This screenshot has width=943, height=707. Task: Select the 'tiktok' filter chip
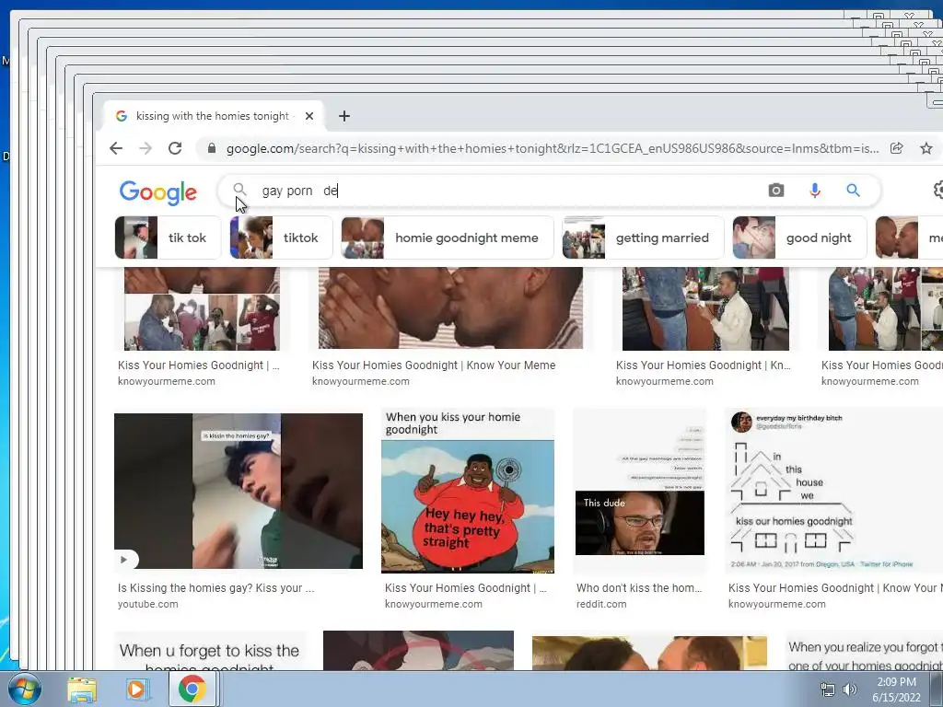[x=281, y=238]
